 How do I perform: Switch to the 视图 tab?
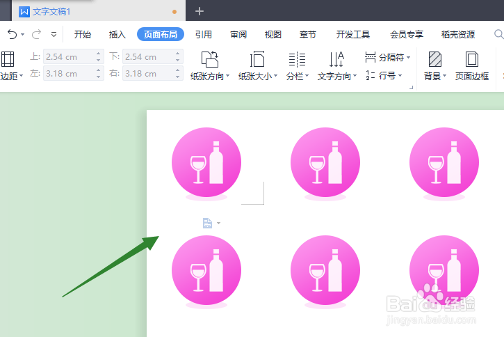coord(273,34)
